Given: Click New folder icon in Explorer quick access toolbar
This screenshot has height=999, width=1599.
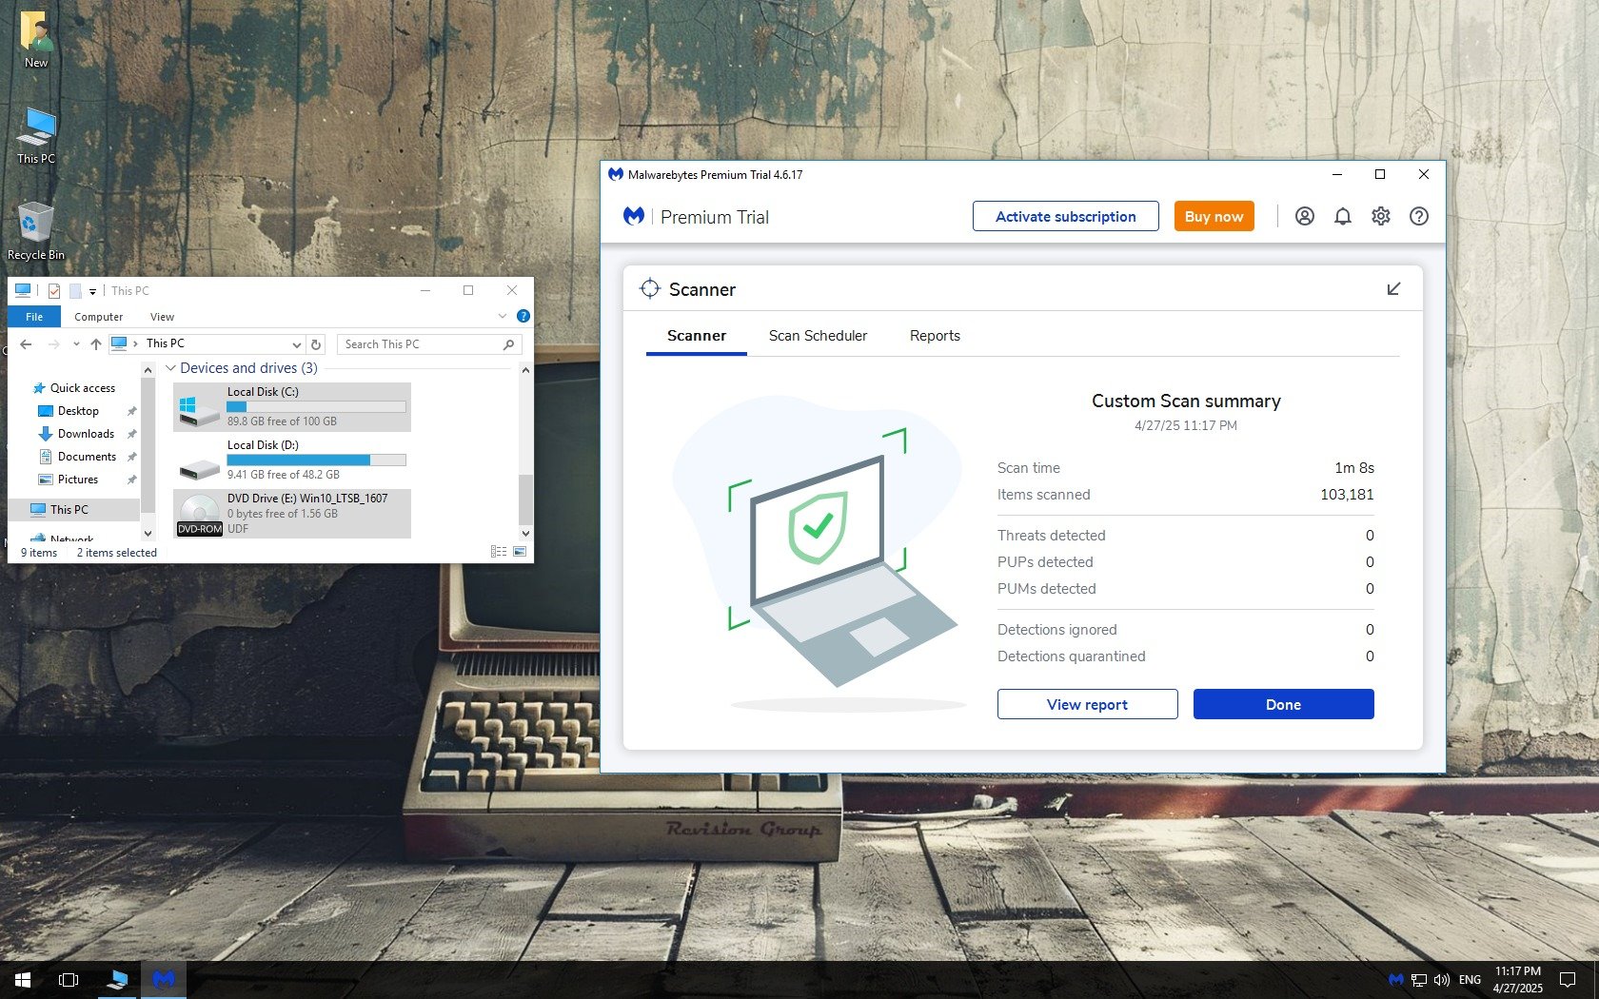Looking at the screenshot, I should 75,290.
